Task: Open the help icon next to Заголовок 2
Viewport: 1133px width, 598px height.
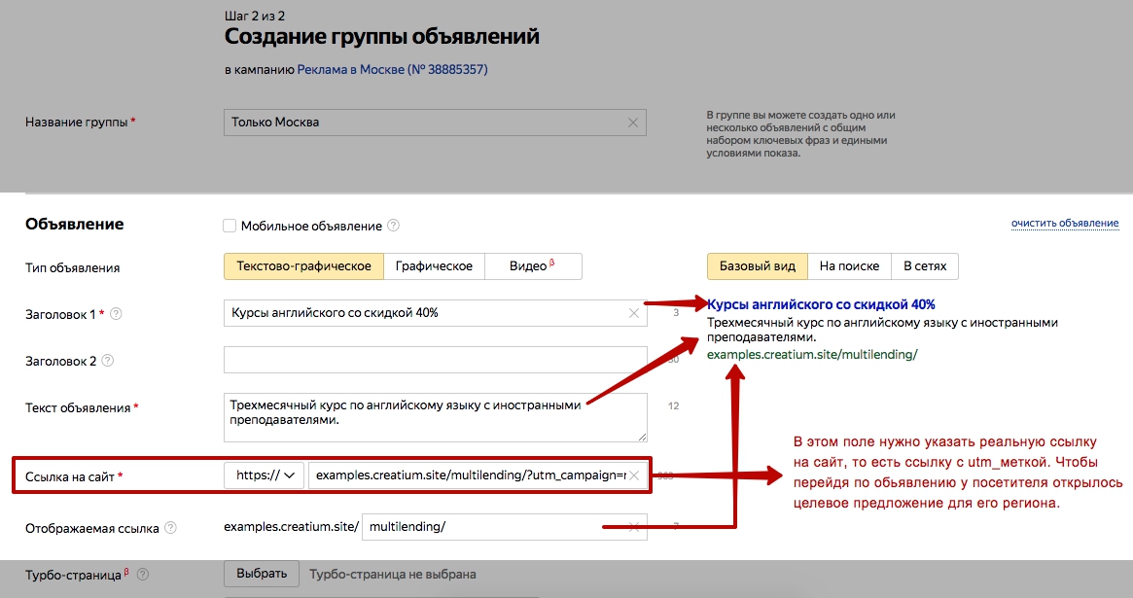Action: tap(108, 361)
